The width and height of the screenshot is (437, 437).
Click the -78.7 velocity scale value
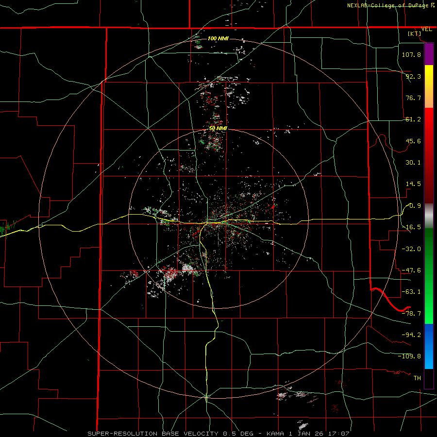(411, 314)
